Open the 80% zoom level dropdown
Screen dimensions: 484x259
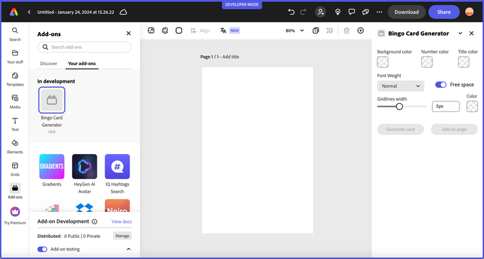point(295,30)
